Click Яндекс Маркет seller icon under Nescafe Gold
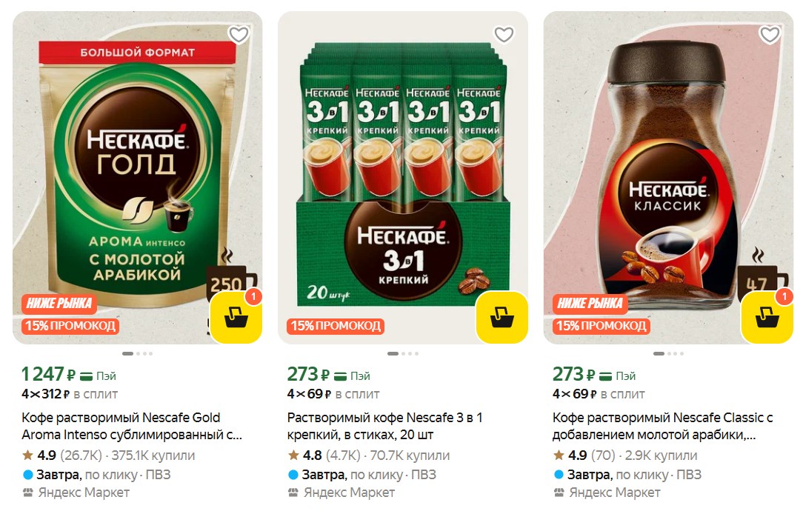 (27, 493)
